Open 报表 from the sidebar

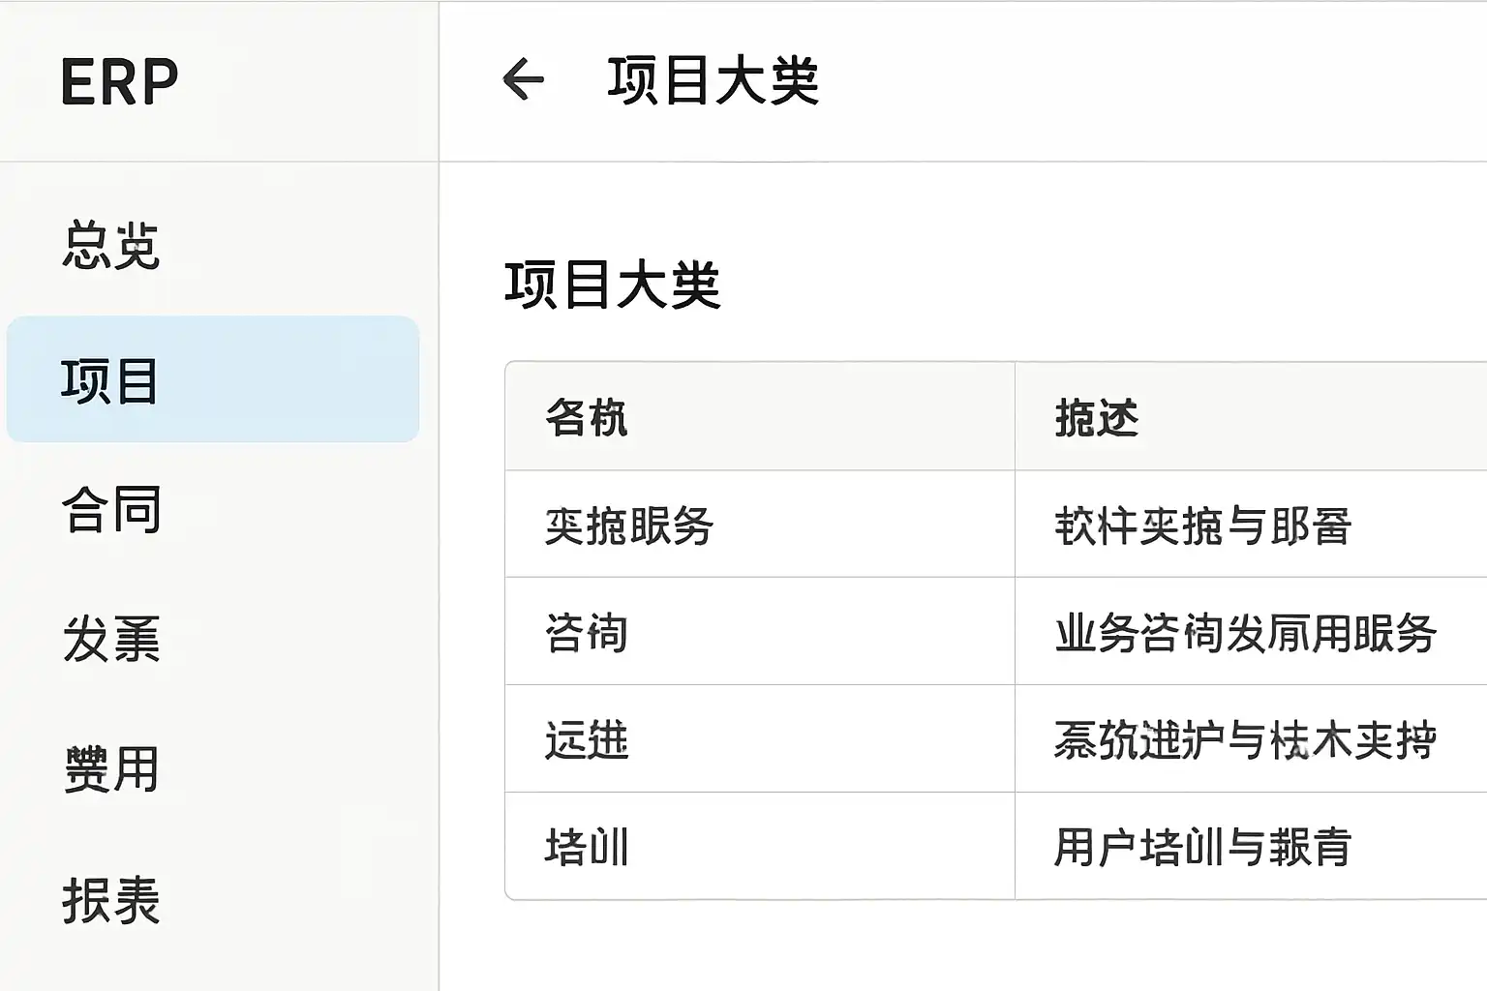[x=111, y=900]
